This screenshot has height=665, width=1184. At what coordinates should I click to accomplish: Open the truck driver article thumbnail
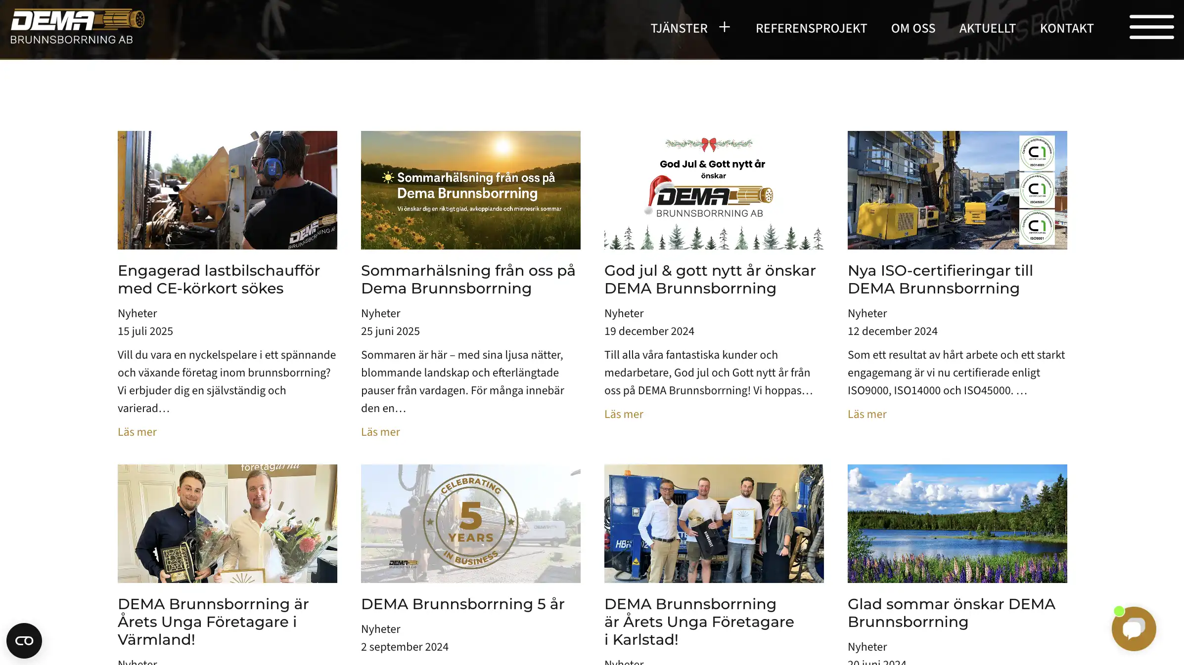[228, 190]
